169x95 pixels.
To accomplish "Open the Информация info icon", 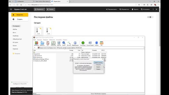I will 75,44.
